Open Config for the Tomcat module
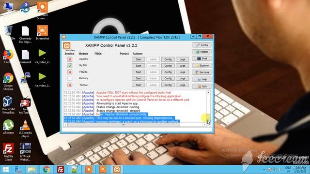Viewport: 310px width, 174px height. point(168,85)
